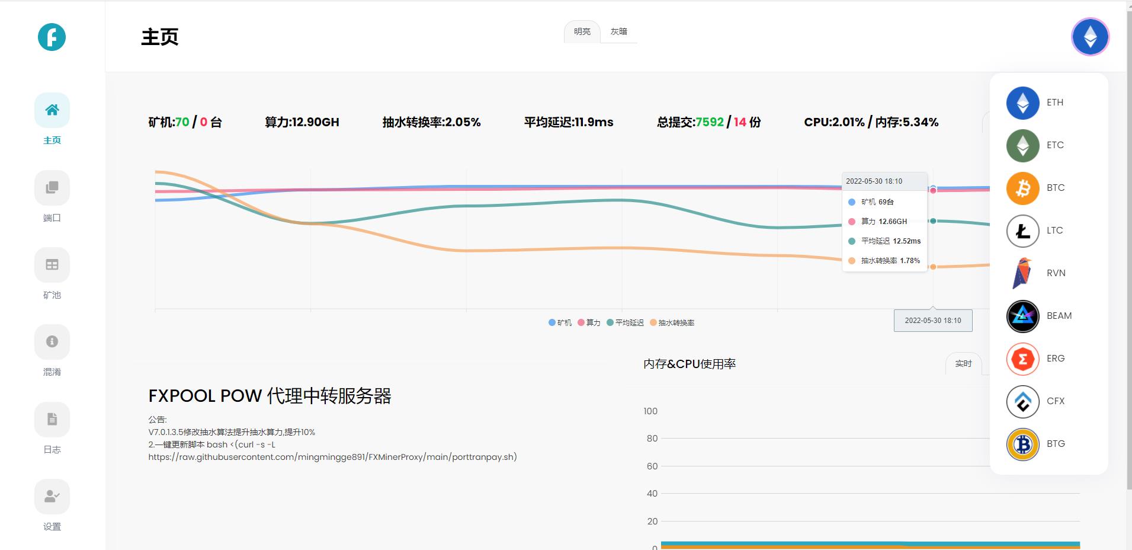This screenshot has width=1132, height=550.
Task: Switch to the 灰暗 dark theme tab
Action: pyautogui.click(x=619, y=31)
